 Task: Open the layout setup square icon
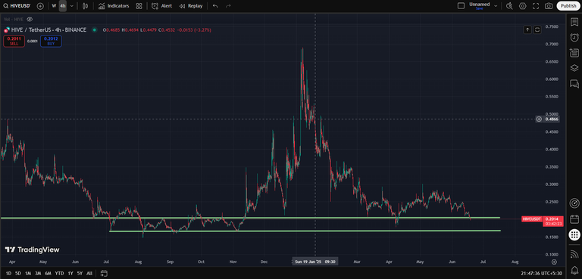461,5
